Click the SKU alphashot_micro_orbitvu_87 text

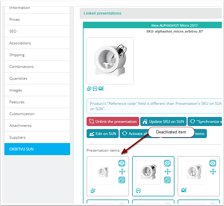[174, 31]
